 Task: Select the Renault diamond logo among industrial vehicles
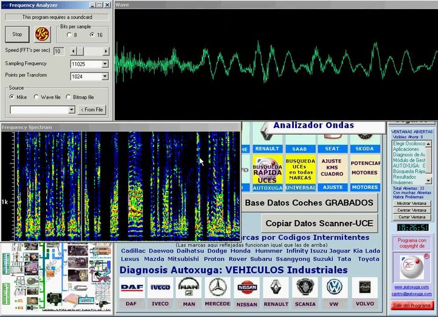coord(276,288)
